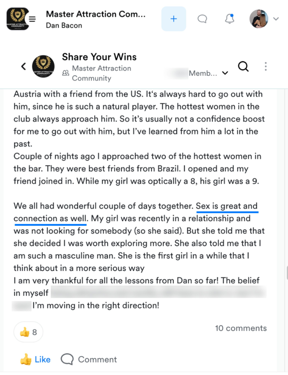Go back with the left arrow
The width and height of the screenshot is (288, 375).
[x=23, y=66]
